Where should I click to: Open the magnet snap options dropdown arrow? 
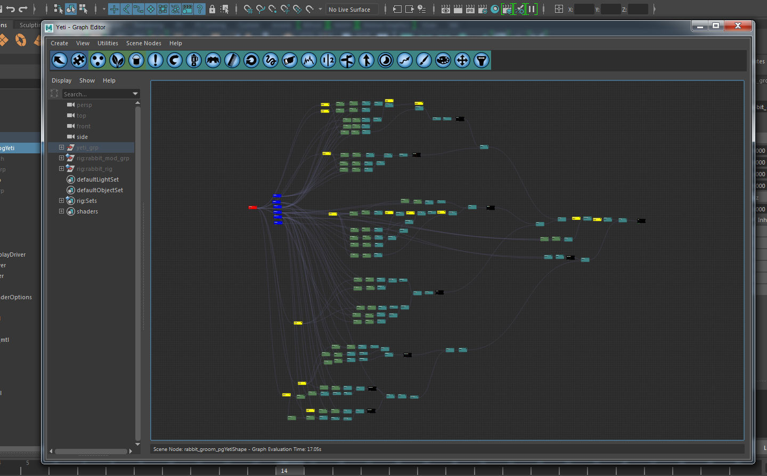tap(320, 9)
